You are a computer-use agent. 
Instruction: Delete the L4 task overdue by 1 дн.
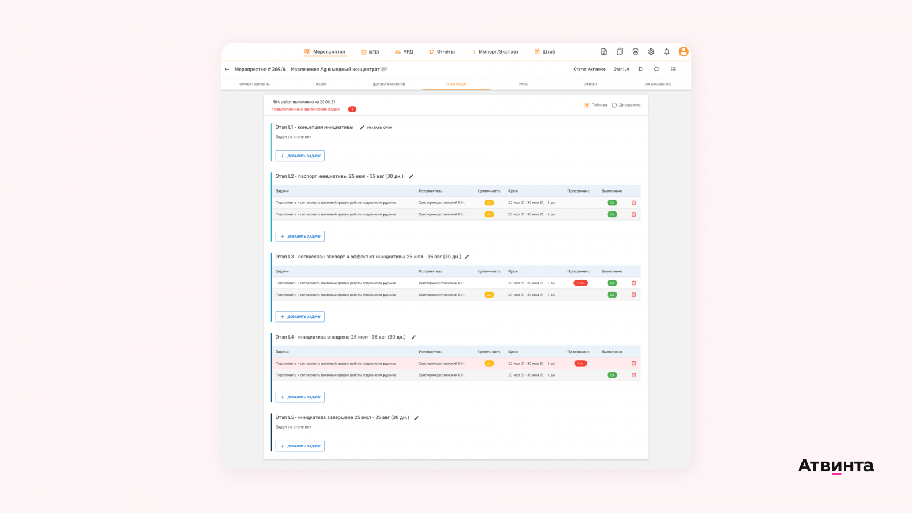pyautogui.click(x=633, y=364)
